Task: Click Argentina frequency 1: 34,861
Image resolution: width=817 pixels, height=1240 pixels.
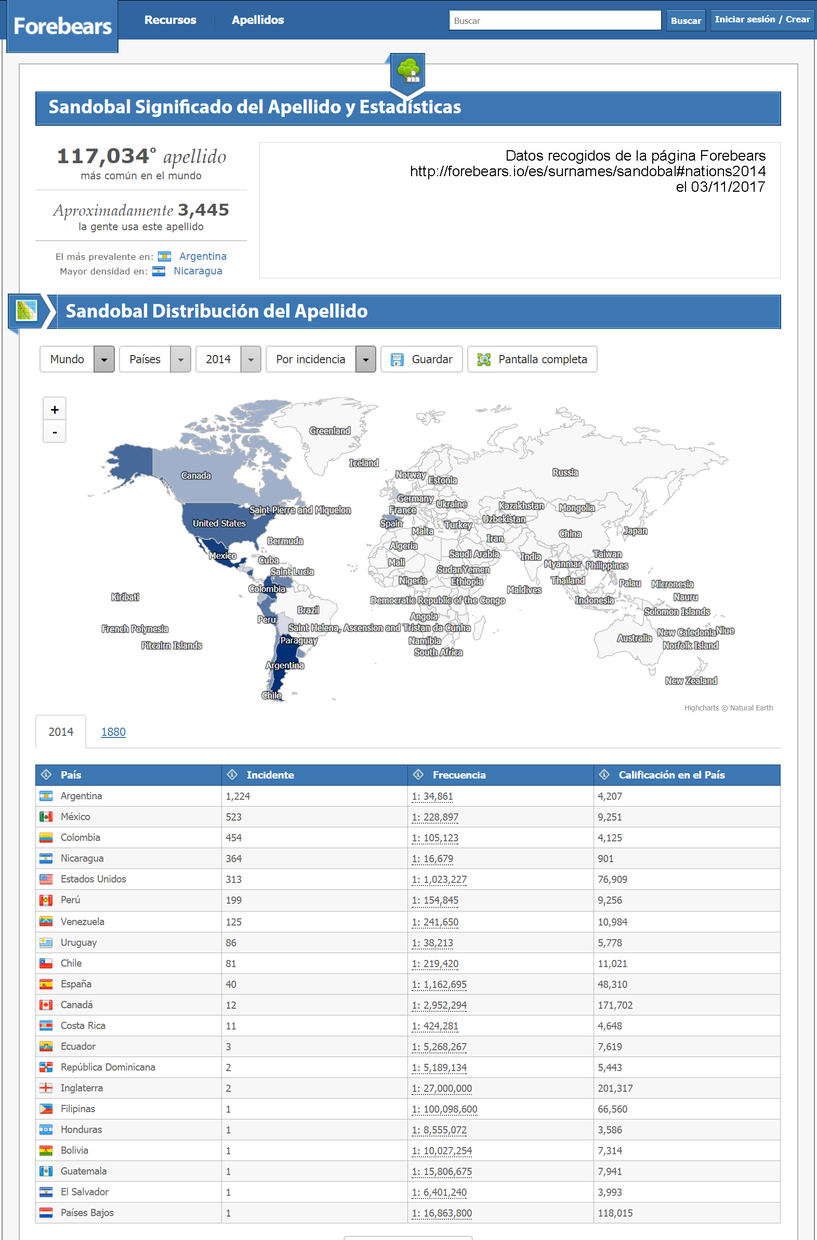Action: coord(432,797)
